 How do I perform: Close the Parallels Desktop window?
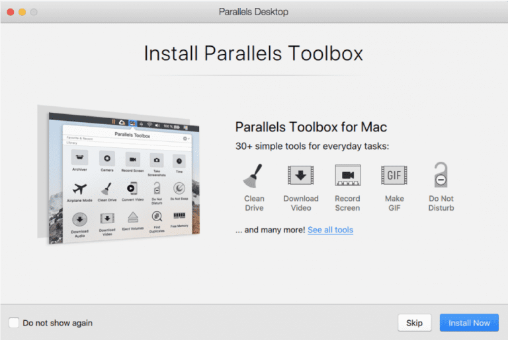click(11, 13)
